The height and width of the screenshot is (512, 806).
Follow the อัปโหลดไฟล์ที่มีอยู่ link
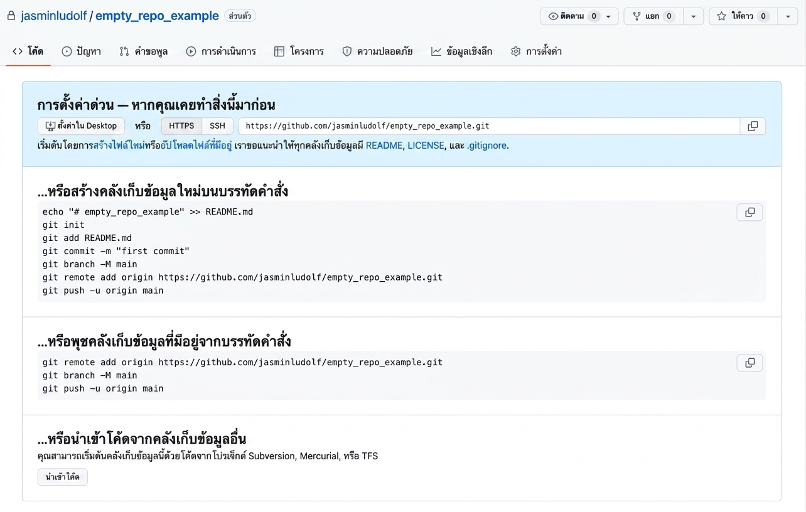[x=196, y=146]
